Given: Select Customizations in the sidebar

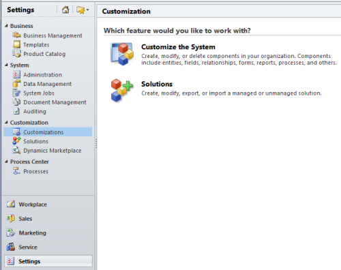Looking at the screenshot, I should pyautogui.click(x=48, y=132).
